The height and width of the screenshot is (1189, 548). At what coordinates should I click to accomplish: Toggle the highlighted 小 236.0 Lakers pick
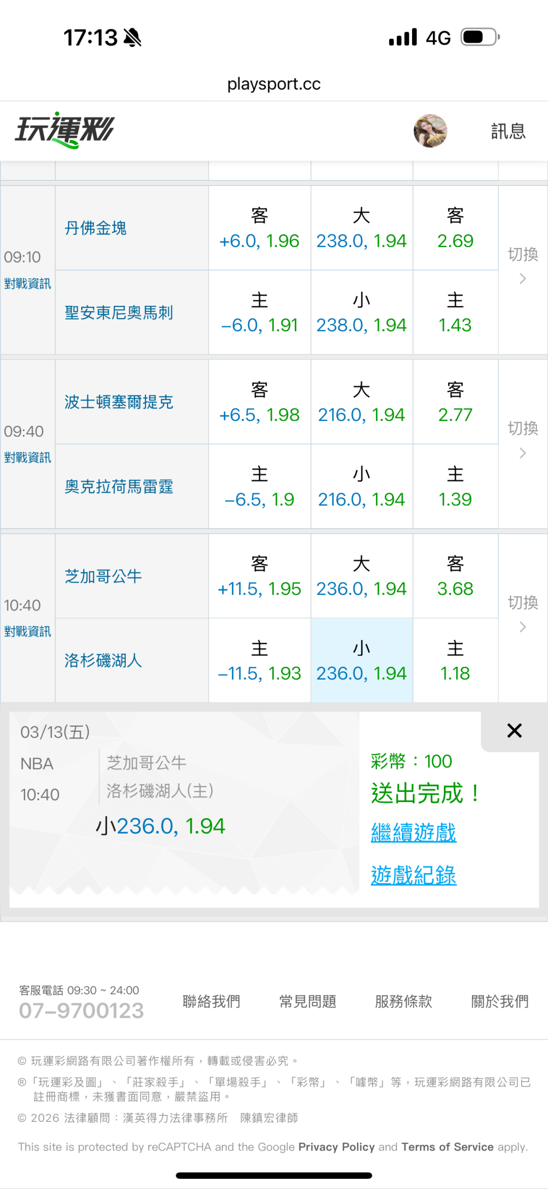361,661
